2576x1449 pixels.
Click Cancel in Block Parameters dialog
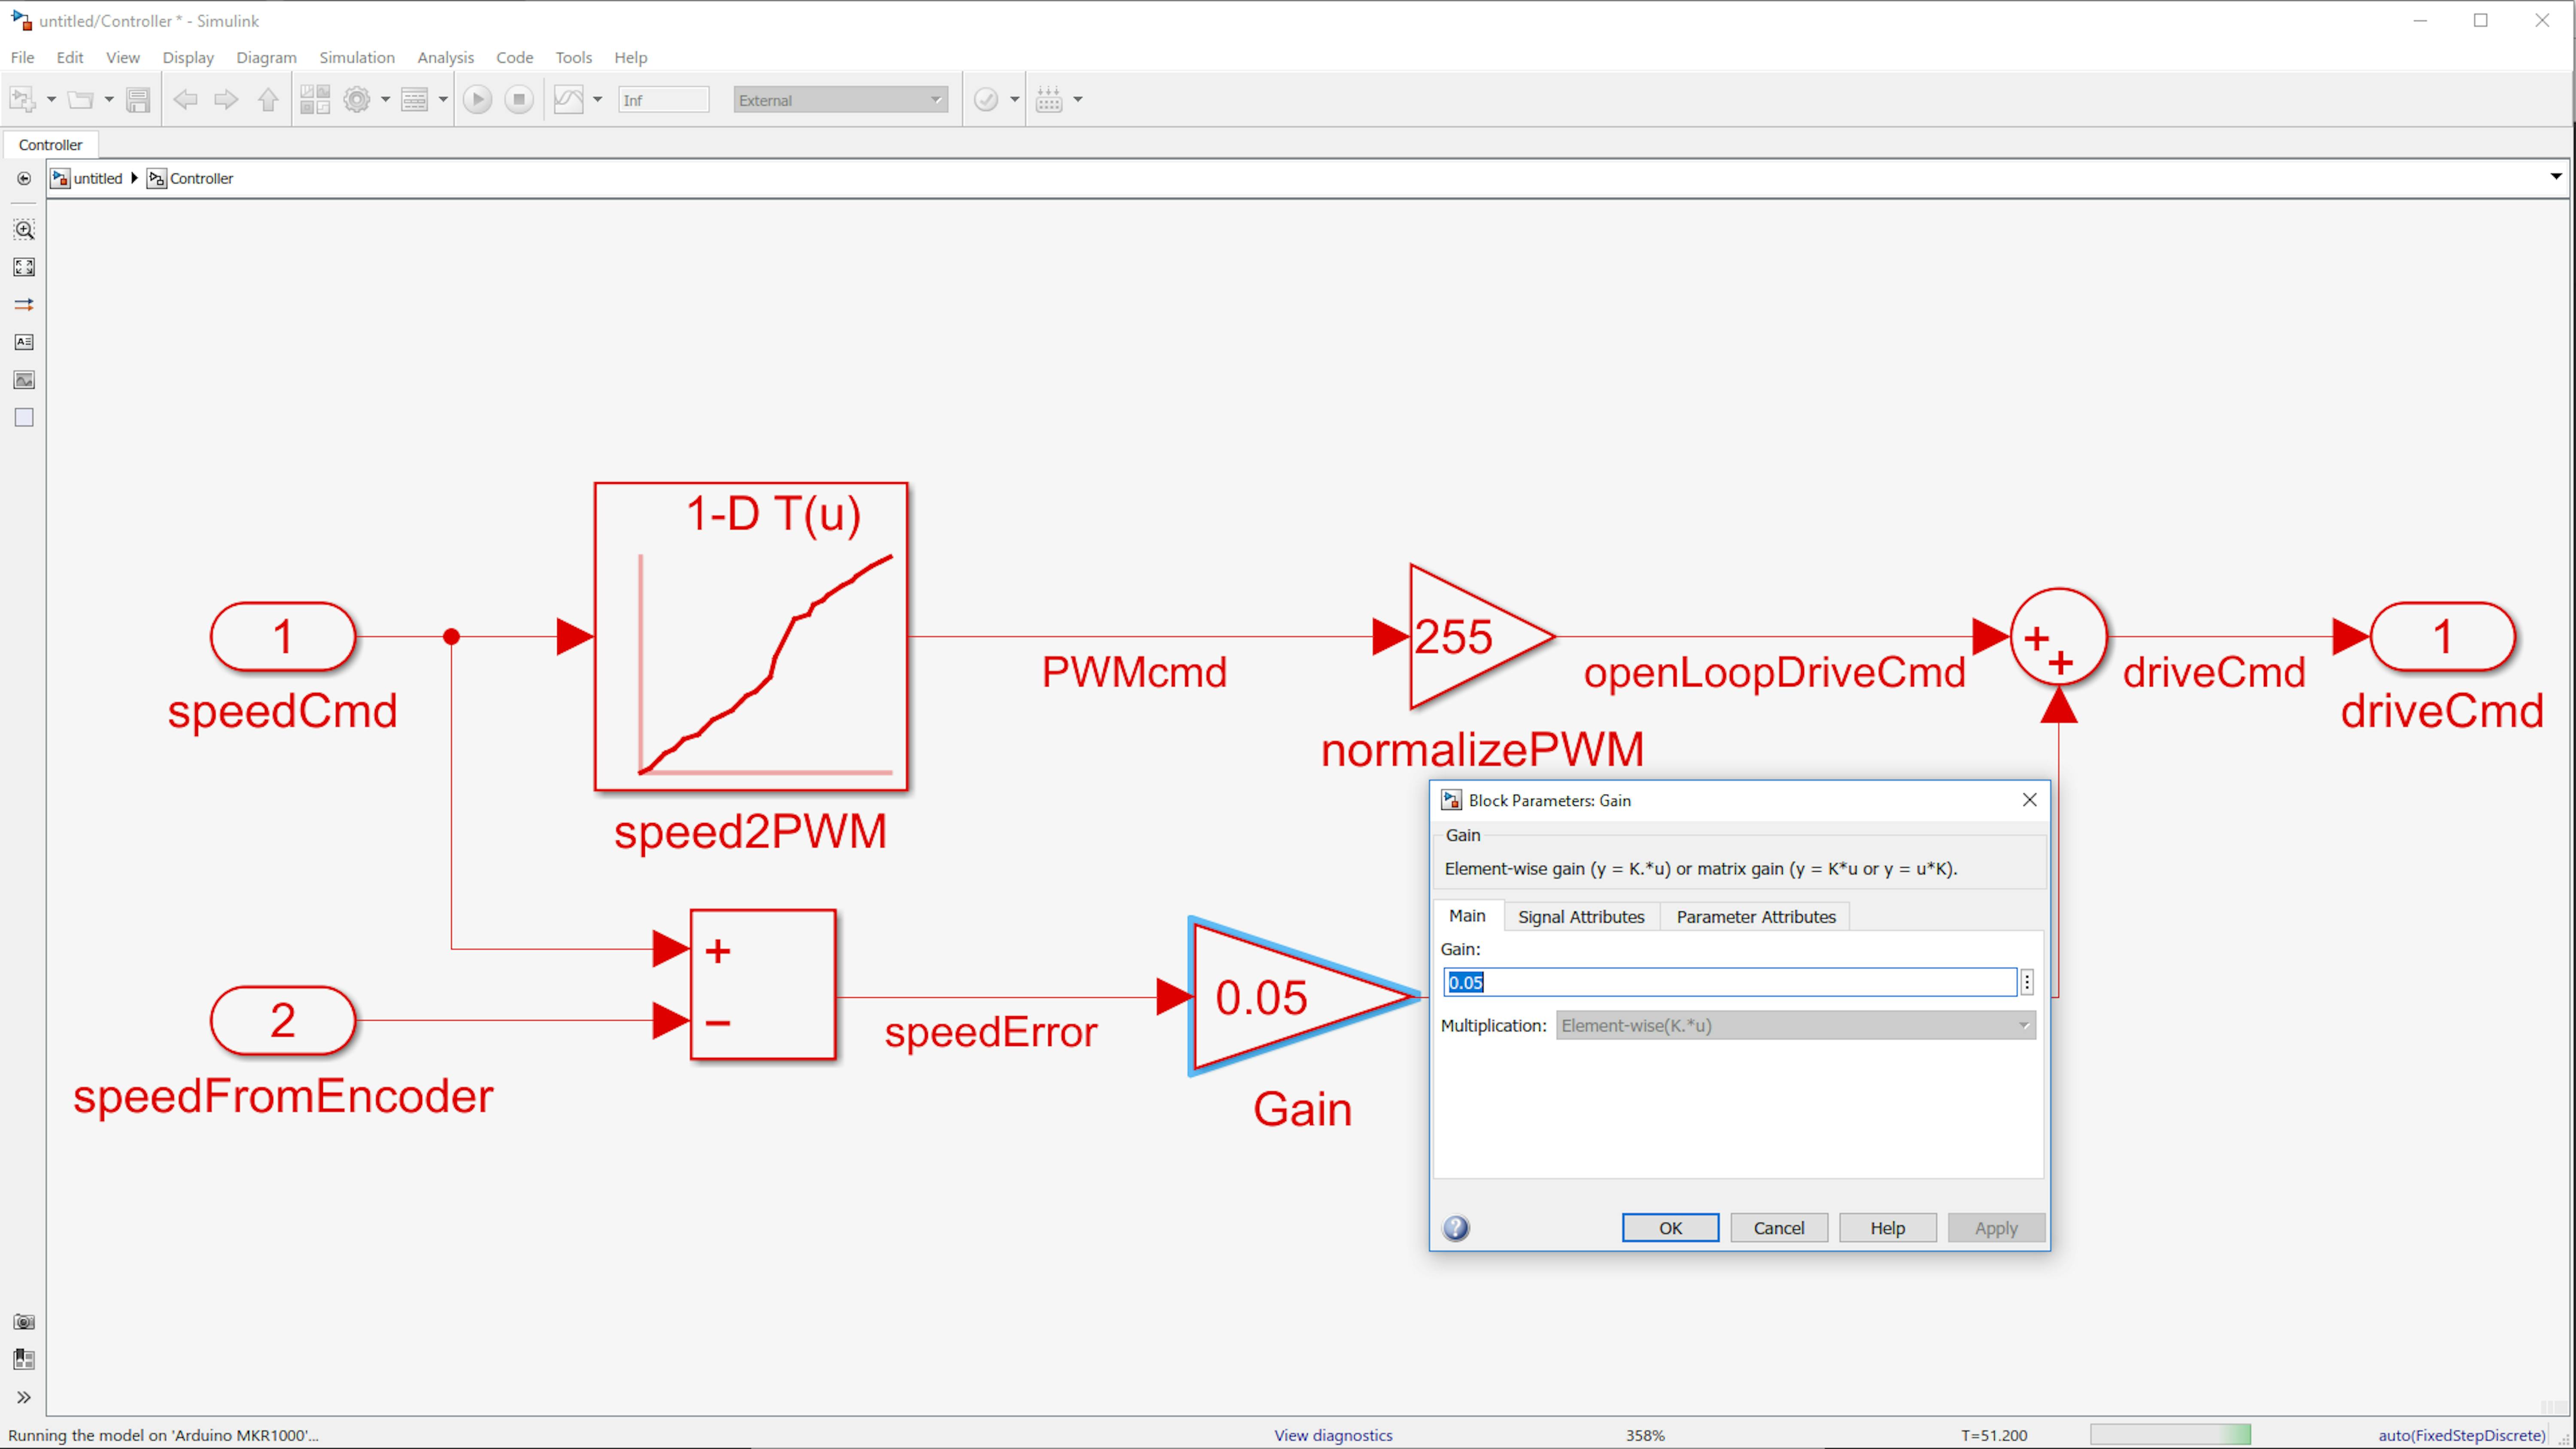click(1779, 1228)
